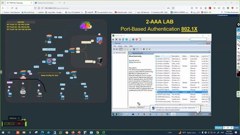
Task: Sort by the Description column header
Action: click(x=176, y=56)
